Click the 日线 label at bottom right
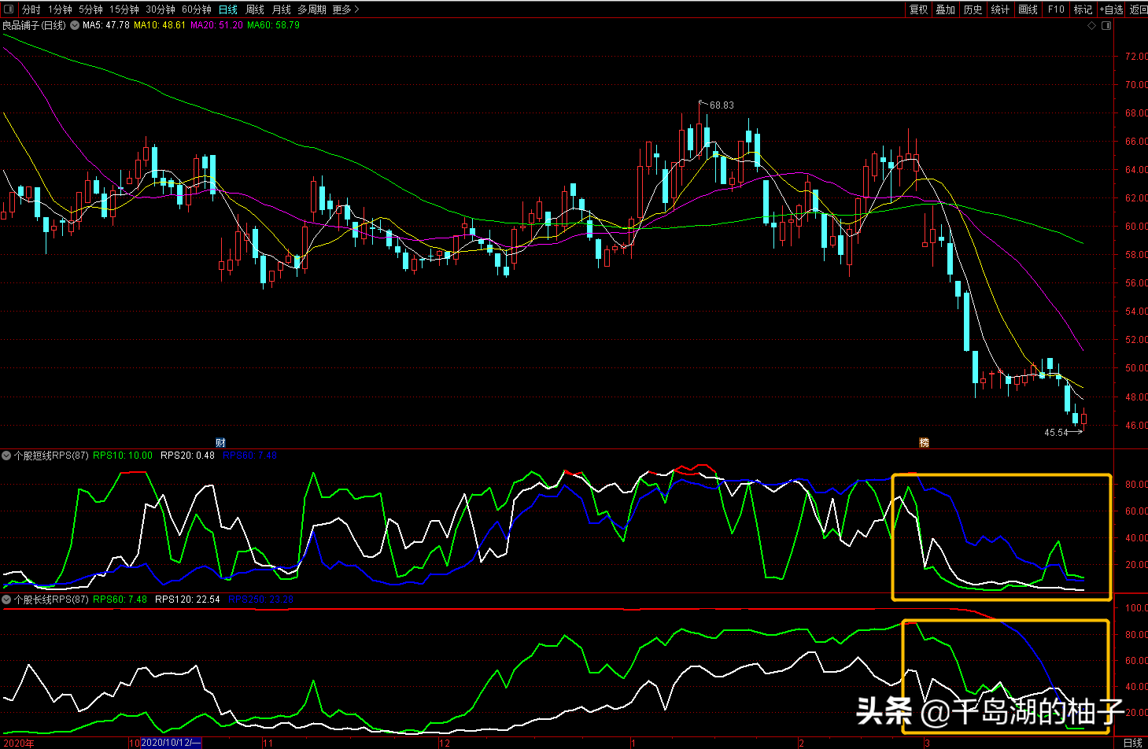The width and height of the screenshot is (1148, 749). (x=1133, y=743)
